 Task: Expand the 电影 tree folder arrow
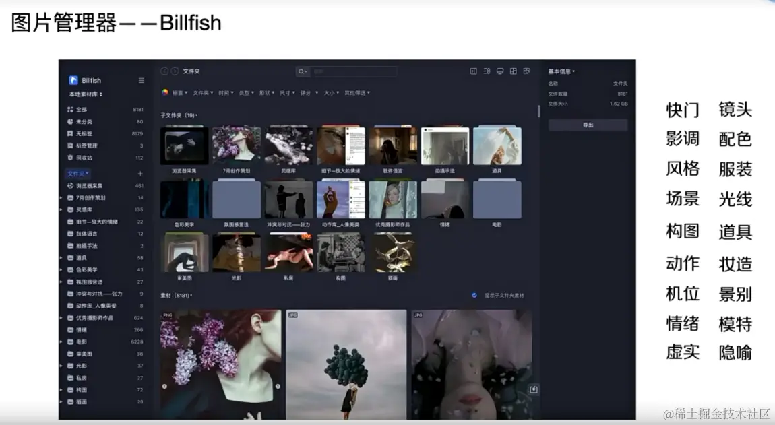[x=61, y=341]
